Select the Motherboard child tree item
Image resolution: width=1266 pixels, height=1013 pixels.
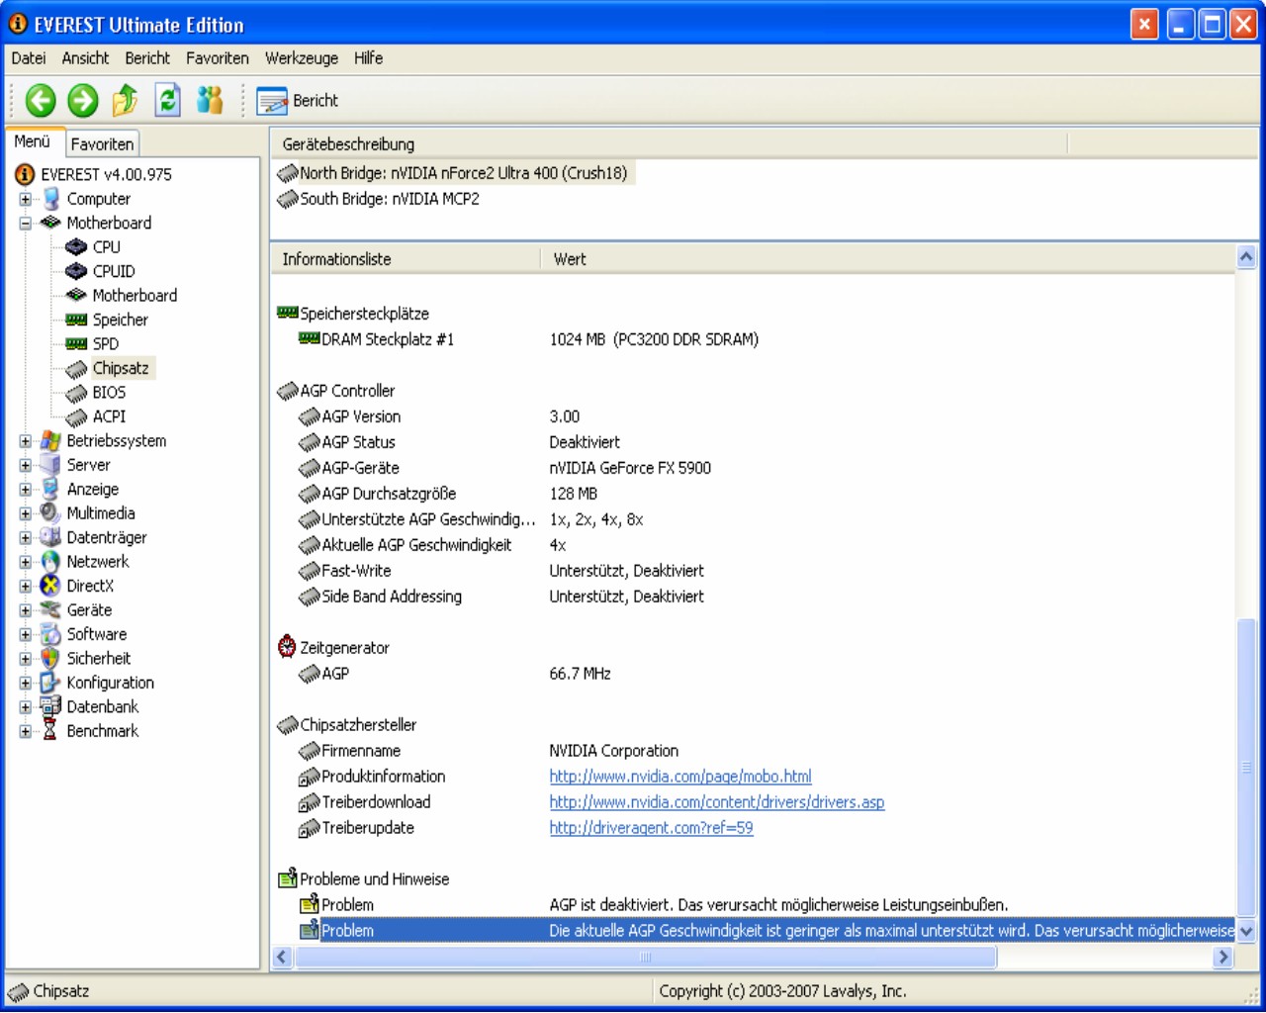point(135,296)
